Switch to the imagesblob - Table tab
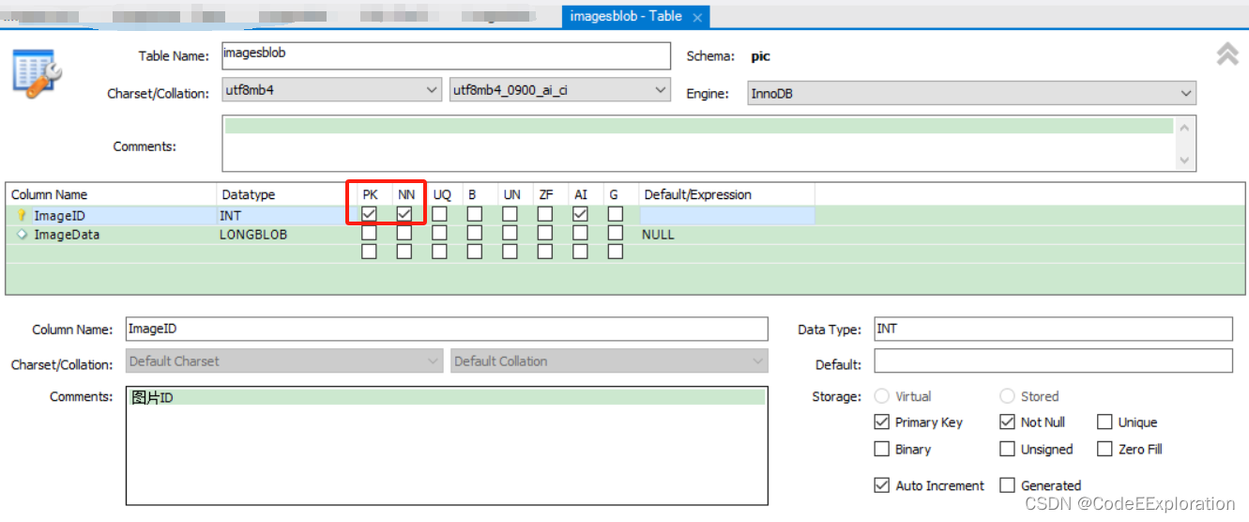 (x=625, y=17)
